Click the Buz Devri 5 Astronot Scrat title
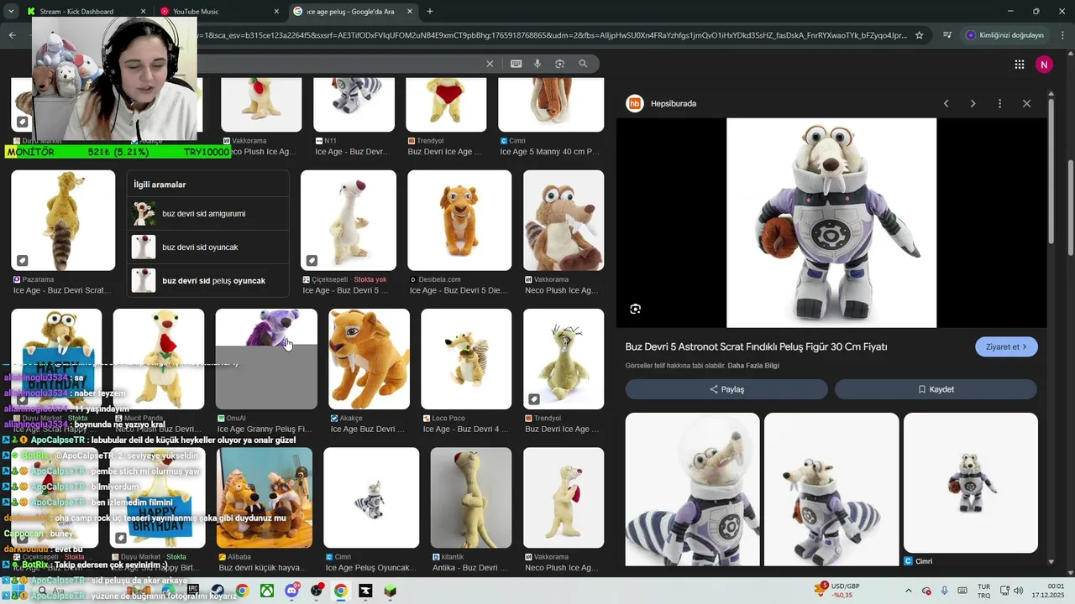The image size is (1075, 604). point(756,346)
